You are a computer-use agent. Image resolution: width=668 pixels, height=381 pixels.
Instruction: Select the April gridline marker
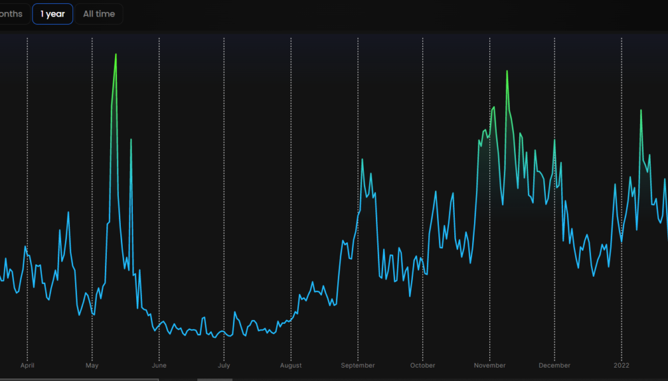click(27, 190)
